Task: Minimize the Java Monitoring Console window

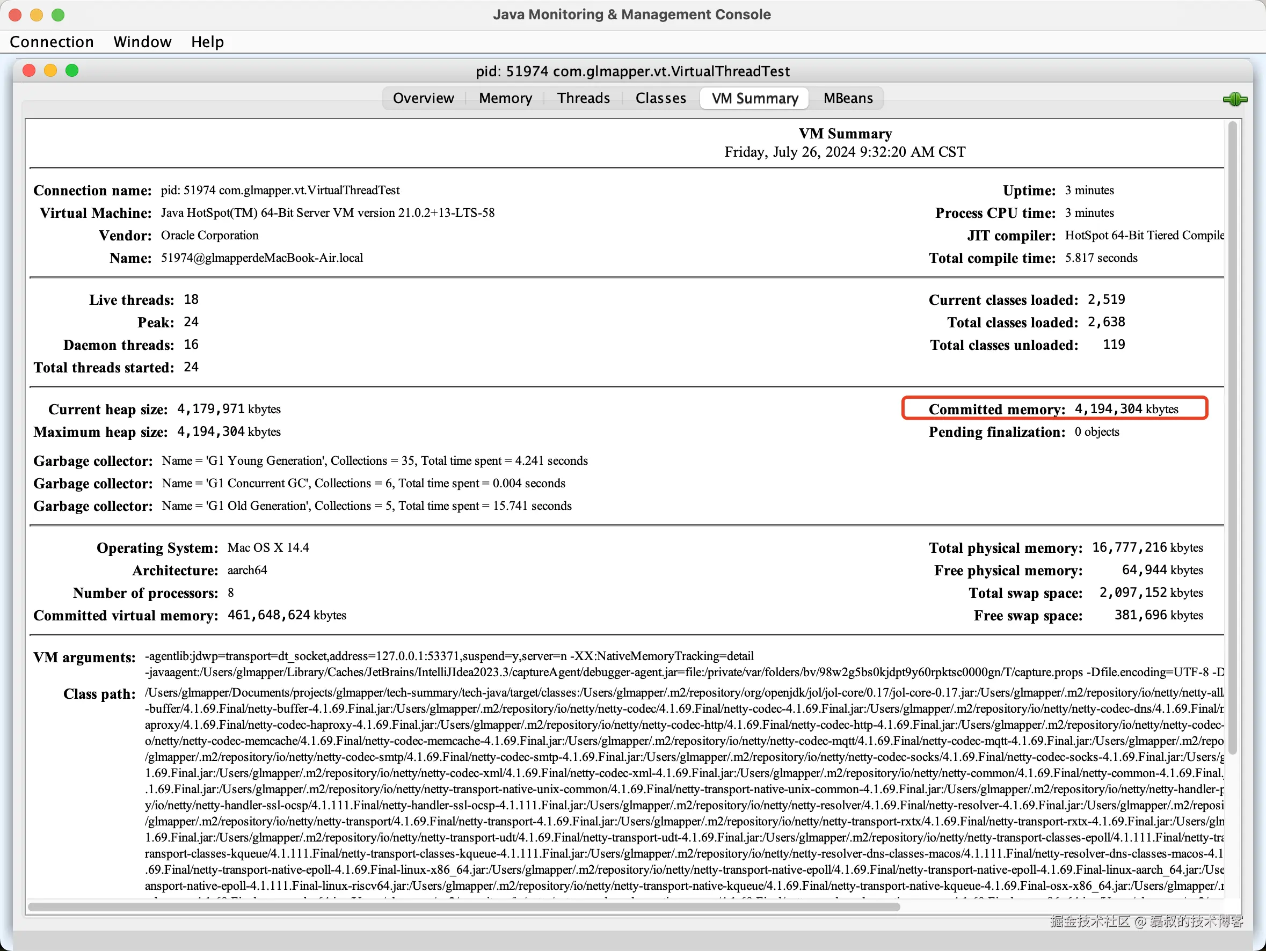Action: coord(37,15)
